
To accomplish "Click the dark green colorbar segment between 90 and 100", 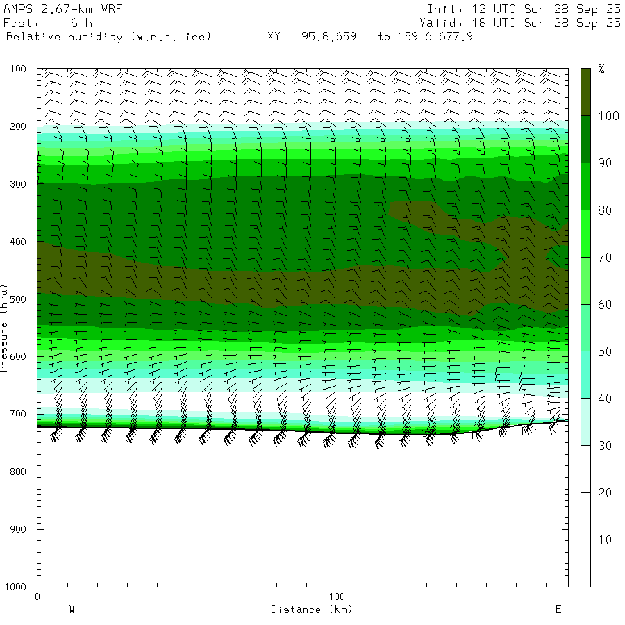I will pyautogui.click(x=585, y=139).
